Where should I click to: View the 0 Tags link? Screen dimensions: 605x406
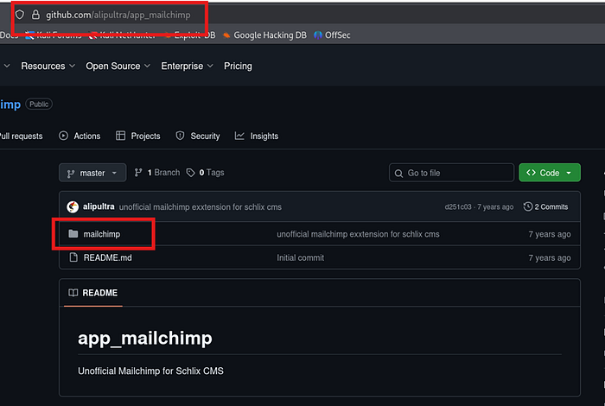206,173
